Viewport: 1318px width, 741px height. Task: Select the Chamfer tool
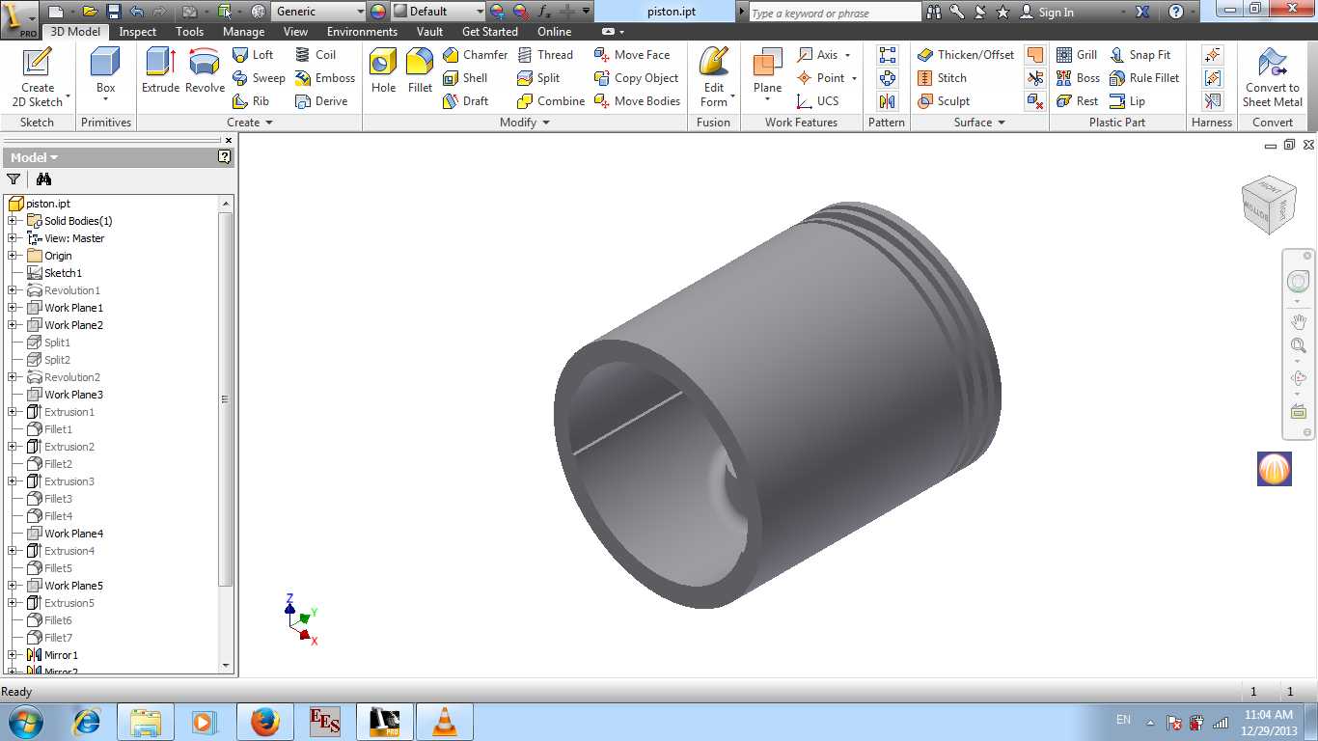[x=475, y=55]
